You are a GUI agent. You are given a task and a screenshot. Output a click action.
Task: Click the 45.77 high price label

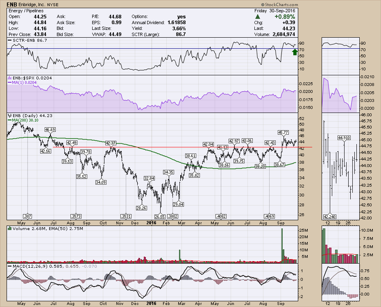(x=283, y=132)
